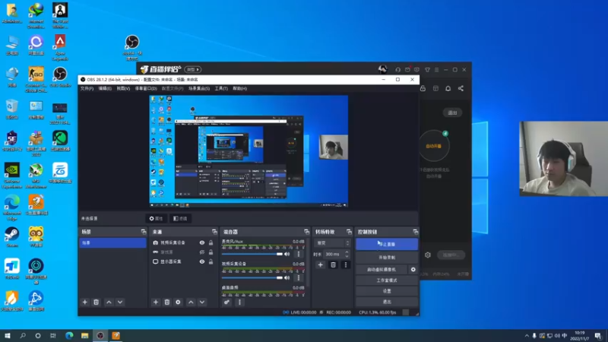608x342 pixels.
Task: Click the mixer dock vertical scrollbar
Action: tap(308, 264)
